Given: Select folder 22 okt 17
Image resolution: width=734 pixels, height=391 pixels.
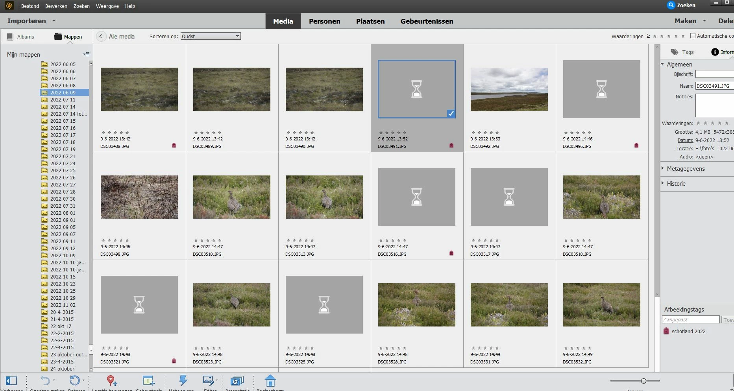Looking at the screenshot, I should click(61, 326).
